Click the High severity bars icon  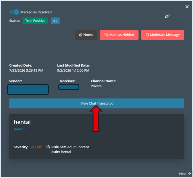(32, 147)
